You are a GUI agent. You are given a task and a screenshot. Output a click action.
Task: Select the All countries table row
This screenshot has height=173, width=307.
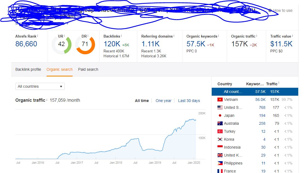255,92
